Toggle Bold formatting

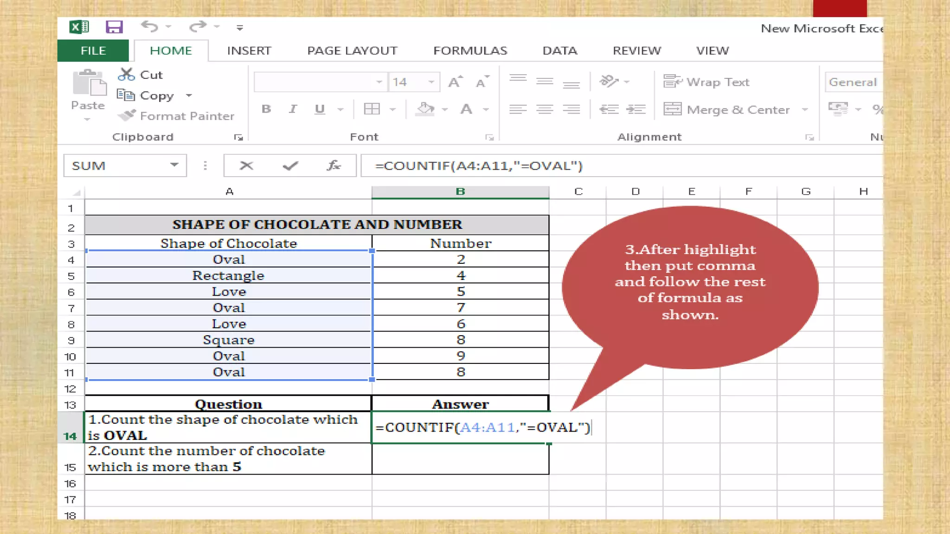(266, 109)
